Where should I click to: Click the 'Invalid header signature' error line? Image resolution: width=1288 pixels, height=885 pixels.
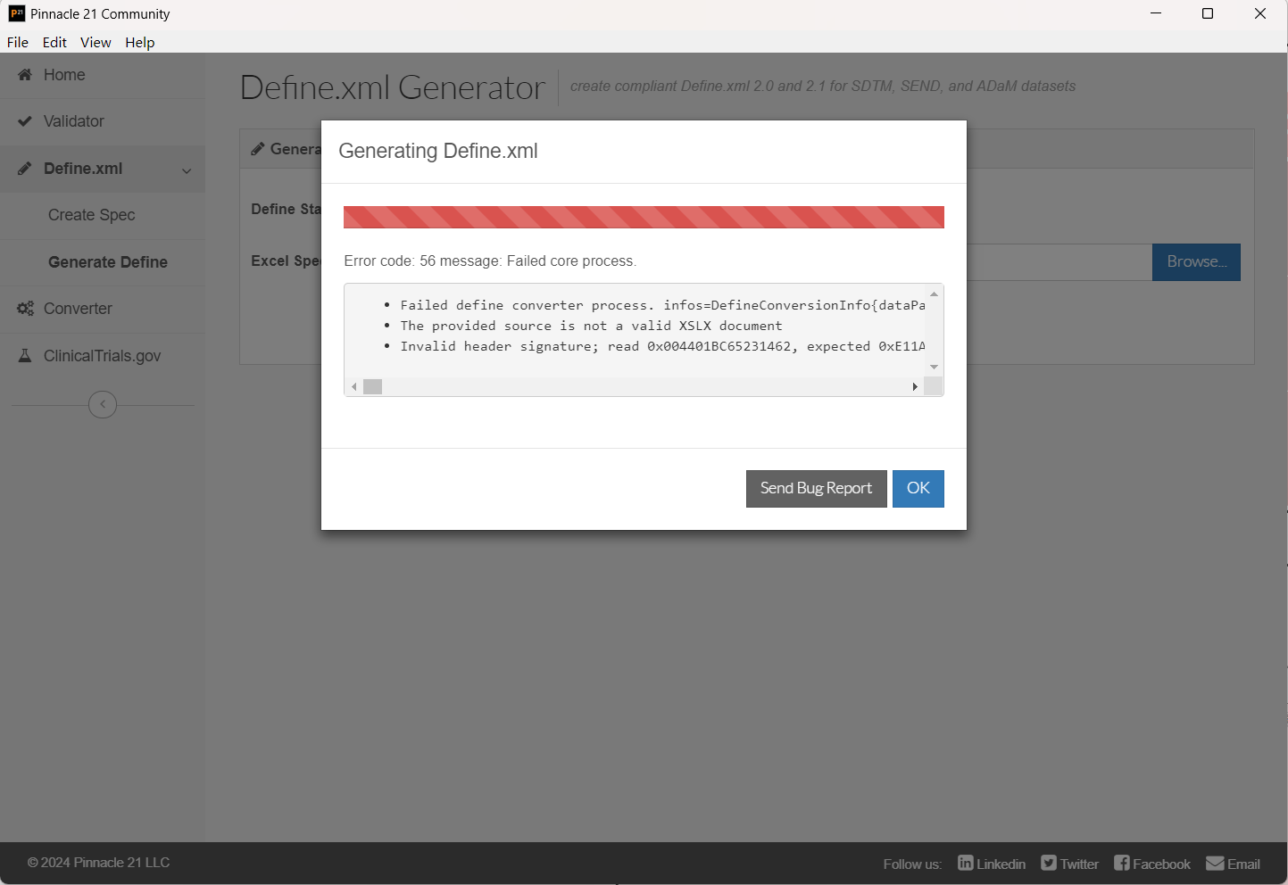tap(662, 346)
